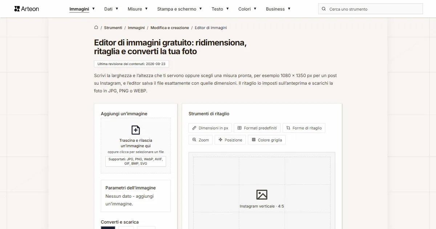Expand the Business menu arrow
The width and height of the screenshot is (436, 229).
click(x=289, y=9)
